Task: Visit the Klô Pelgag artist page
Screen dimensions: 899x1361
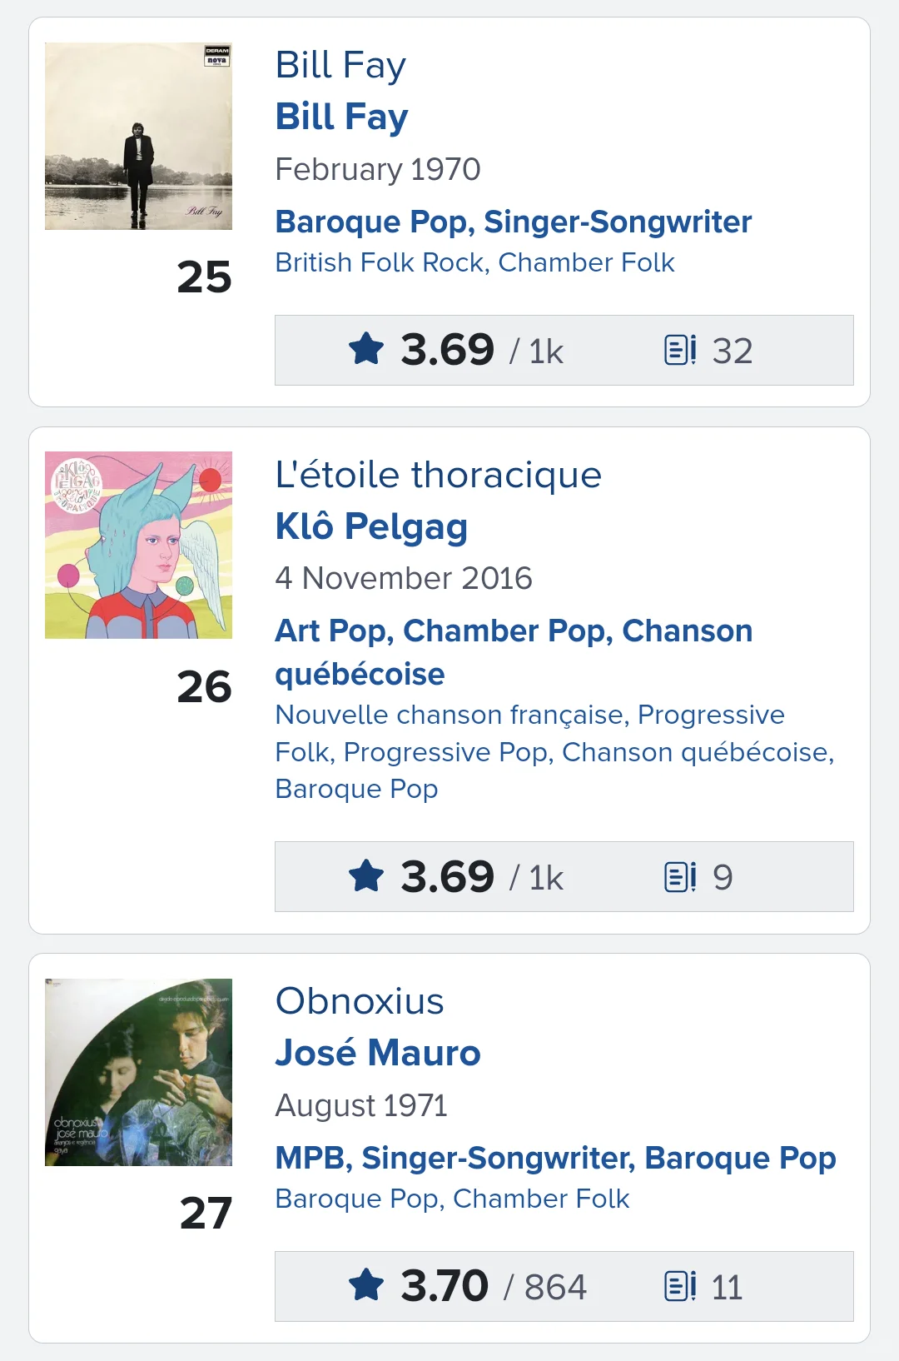Action: [x=371, y=526]
